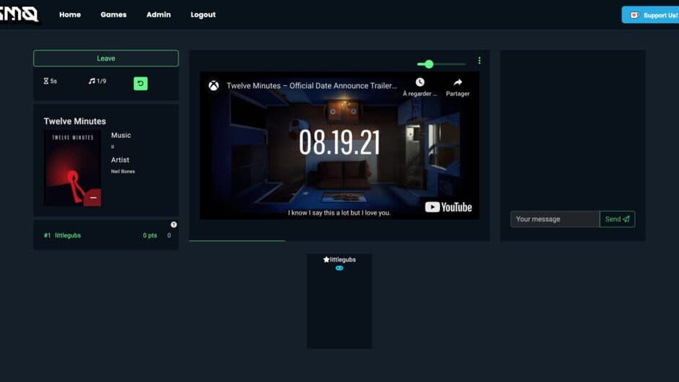Click the song progress bar below the video
Viewport: 679px width, 382px height.
tap(339, 240)
